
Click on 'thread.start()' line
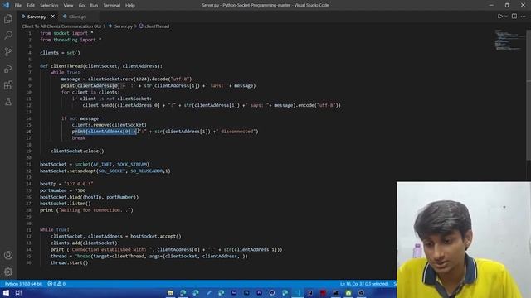click(x=69, y=262)
